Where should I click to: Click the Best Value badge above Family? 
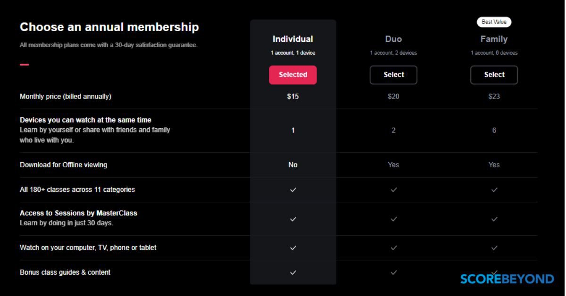click(x=494, y=22)
